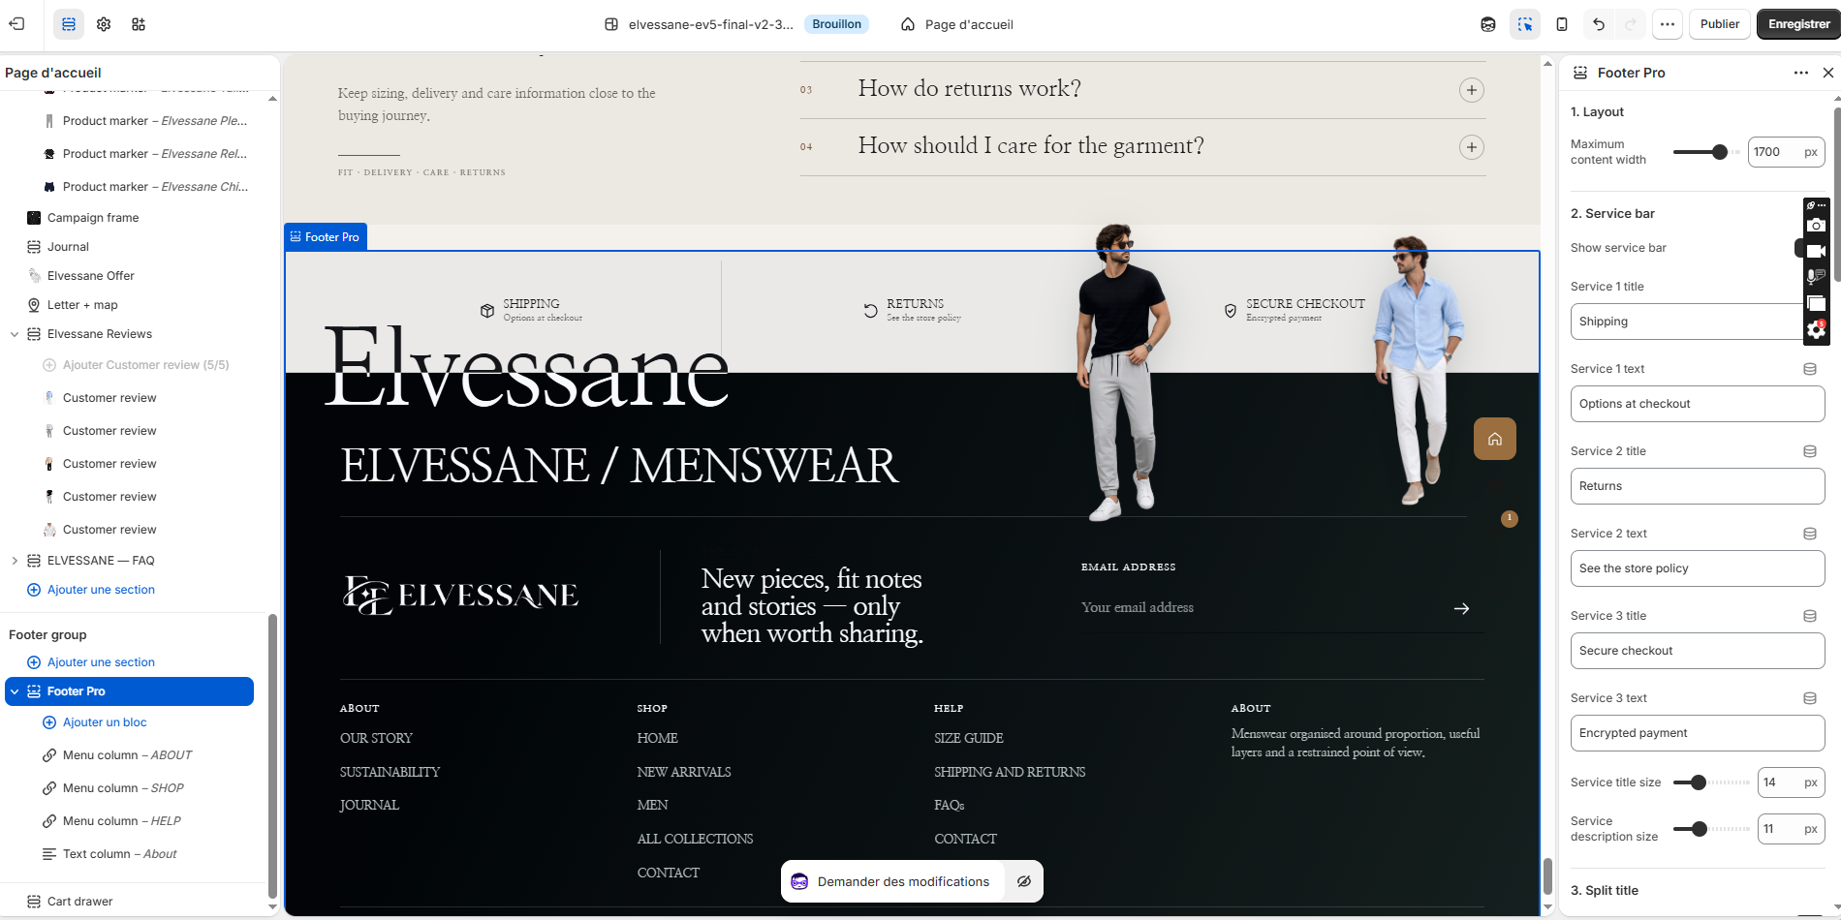Screen dimensions: 1841x920
Task: Expand the garment care FAQ plus icon
Action: click(1472, 147)
